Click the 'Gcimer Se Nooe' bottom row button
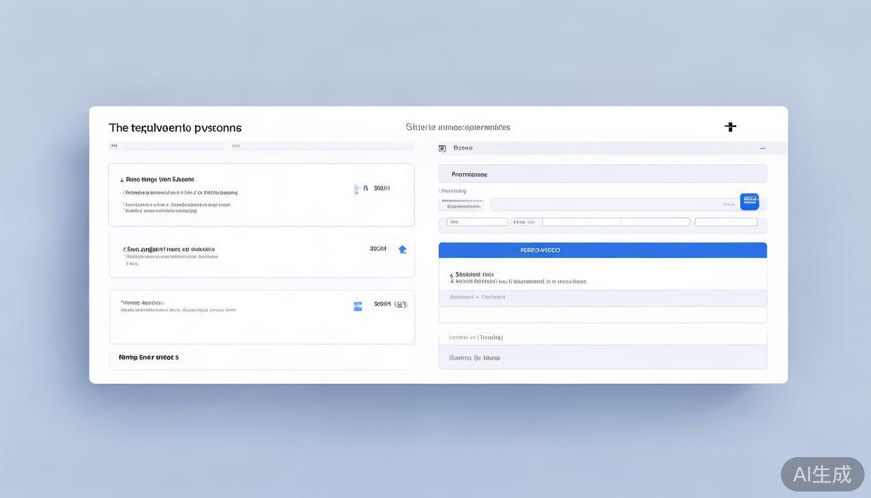This screenshot has width=871, height=498. pos(602,357)
